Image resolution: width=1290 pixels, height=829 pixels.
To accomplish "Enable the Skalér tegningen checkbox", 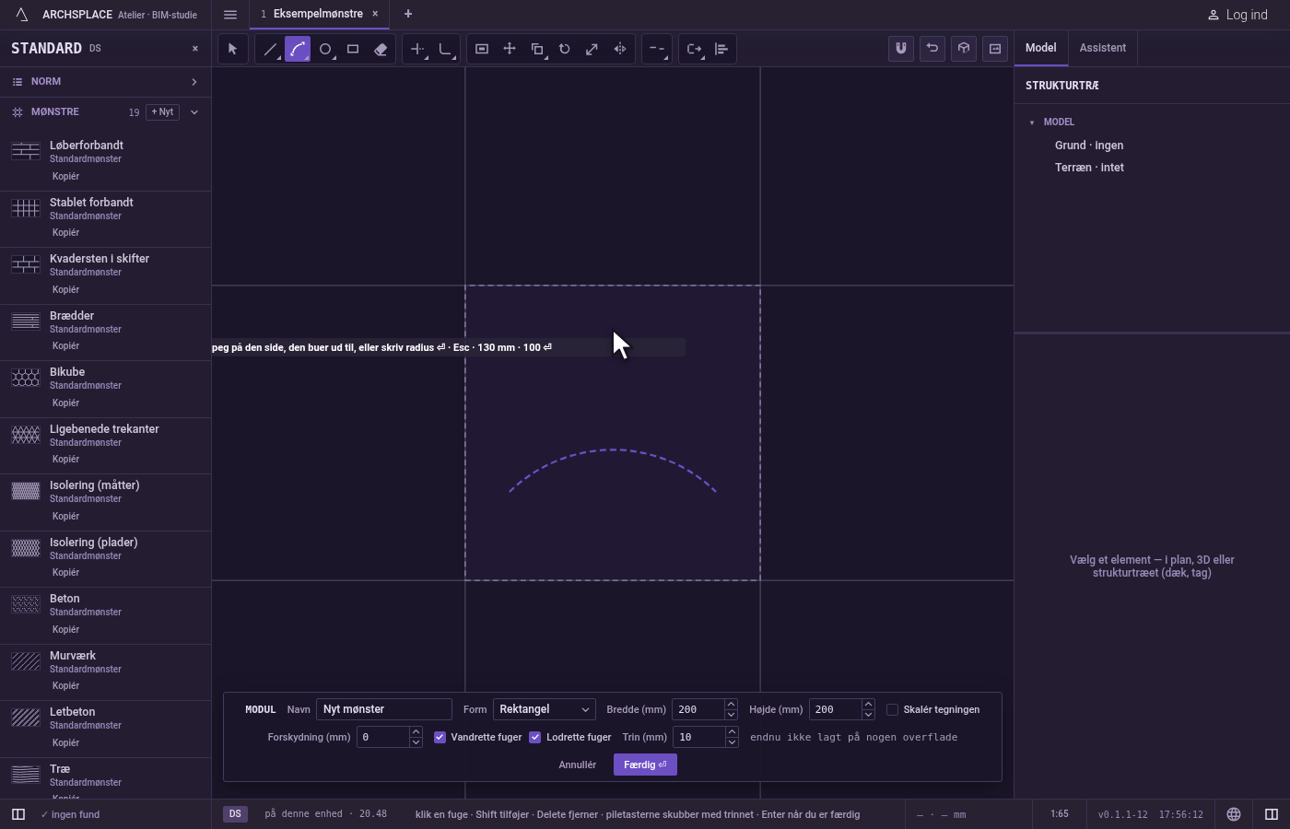I will tap(892, 709).
